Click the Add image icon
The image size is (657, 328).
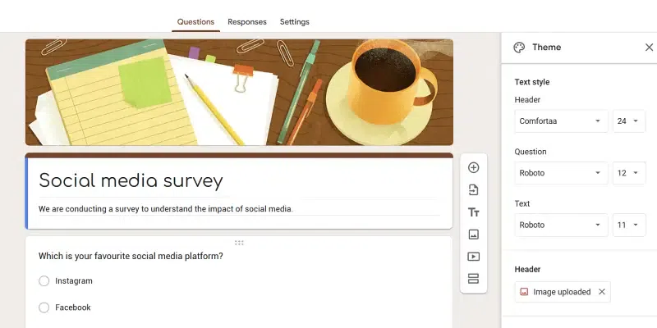point(473,235)
